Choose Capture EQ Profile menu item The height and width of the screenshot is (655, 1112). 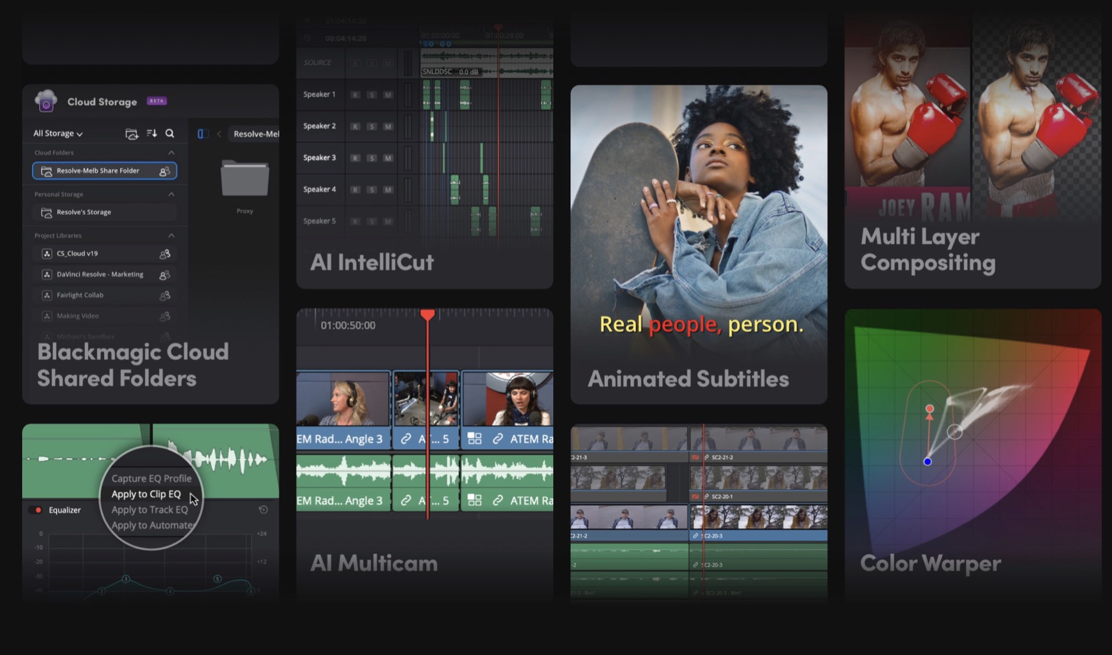[x=151, y=479]
